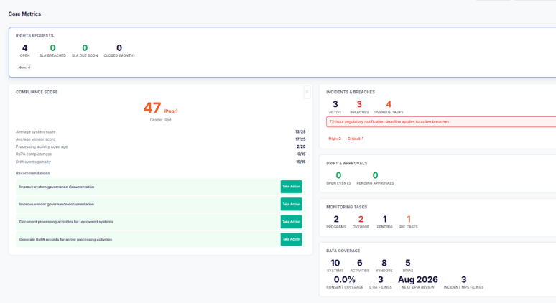Click the Monitoring Tasks heading
This screenshot has height=303, width=556.
tap(346, 207)
